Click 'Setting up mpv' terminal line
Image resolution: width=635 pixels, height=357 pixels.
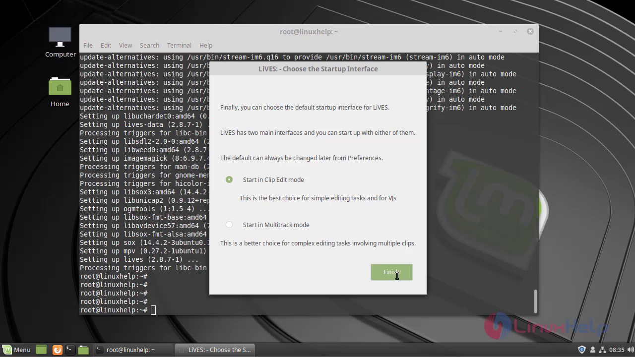(143, 251)
